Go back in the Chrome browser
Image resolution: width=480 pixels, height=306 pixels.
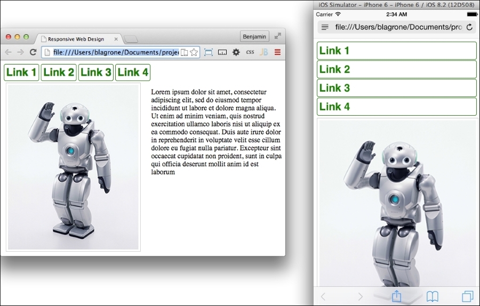[x=8, y=52]
